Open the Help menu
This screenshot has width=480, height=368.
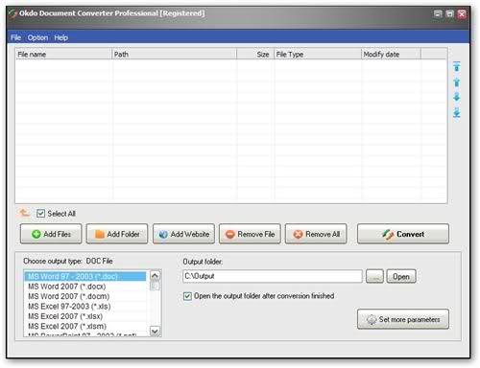click(60, 37)
